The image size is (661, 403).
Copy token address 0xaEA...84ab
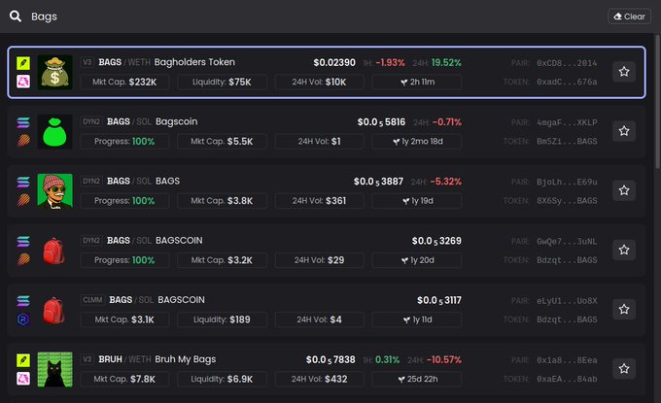(567, 379)
